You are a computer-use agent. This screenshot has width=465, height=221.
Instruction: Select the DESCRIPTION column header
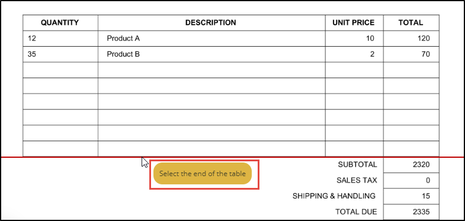211,22
